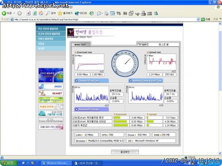
Task: Click the History icon in toolbar
Action: click(91, 13)
